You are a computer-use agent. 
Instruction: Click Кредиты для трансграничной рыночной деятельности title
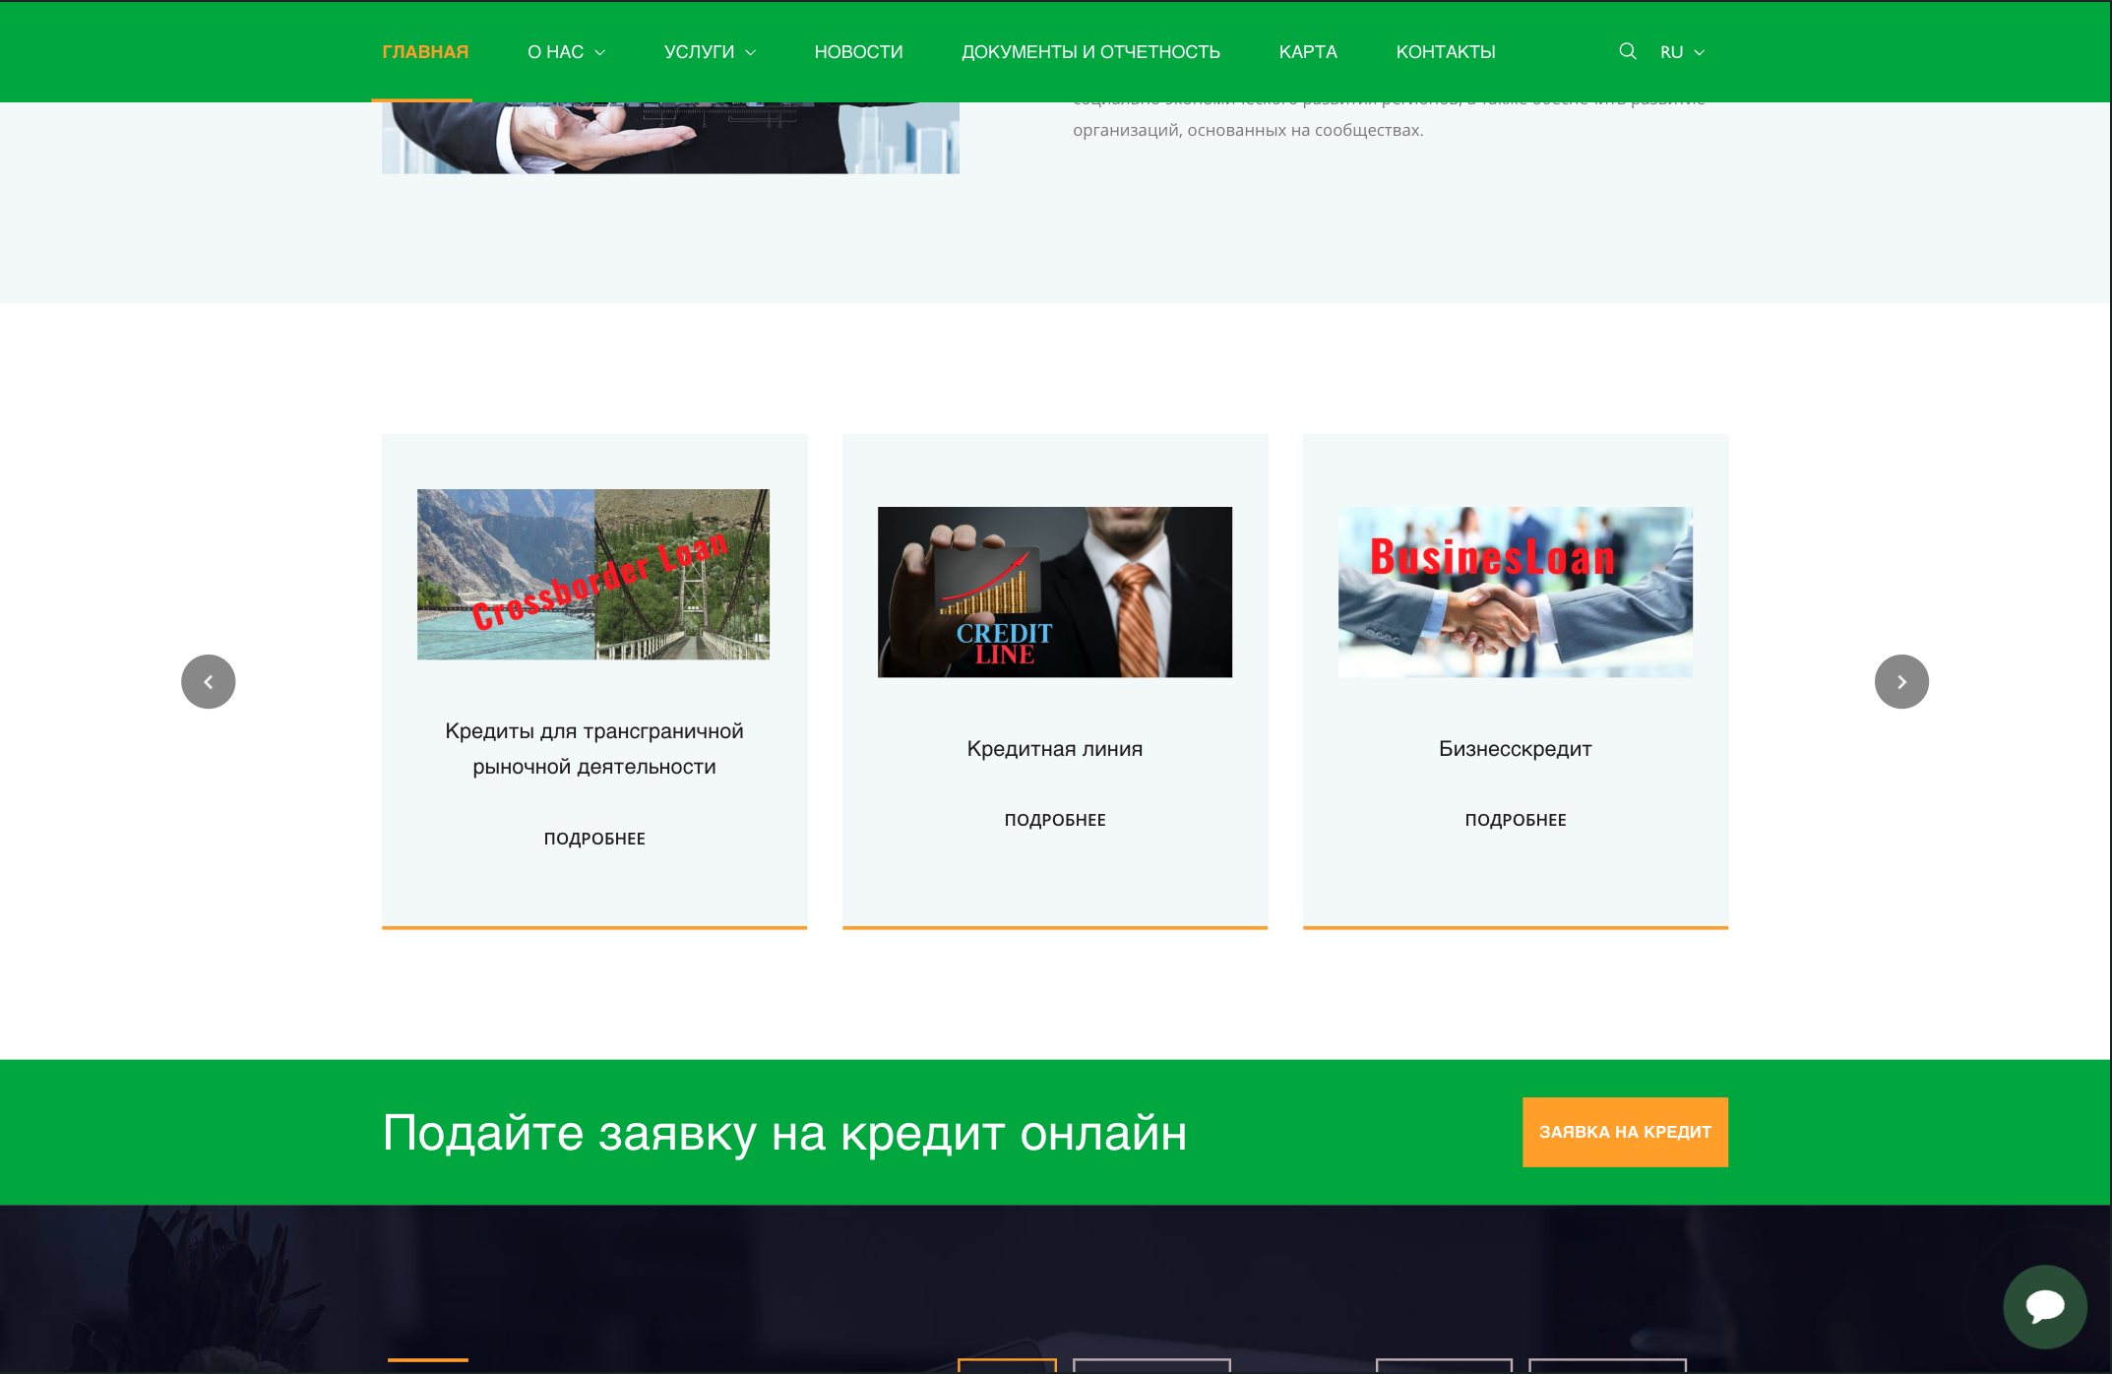[x=594, y=749]
